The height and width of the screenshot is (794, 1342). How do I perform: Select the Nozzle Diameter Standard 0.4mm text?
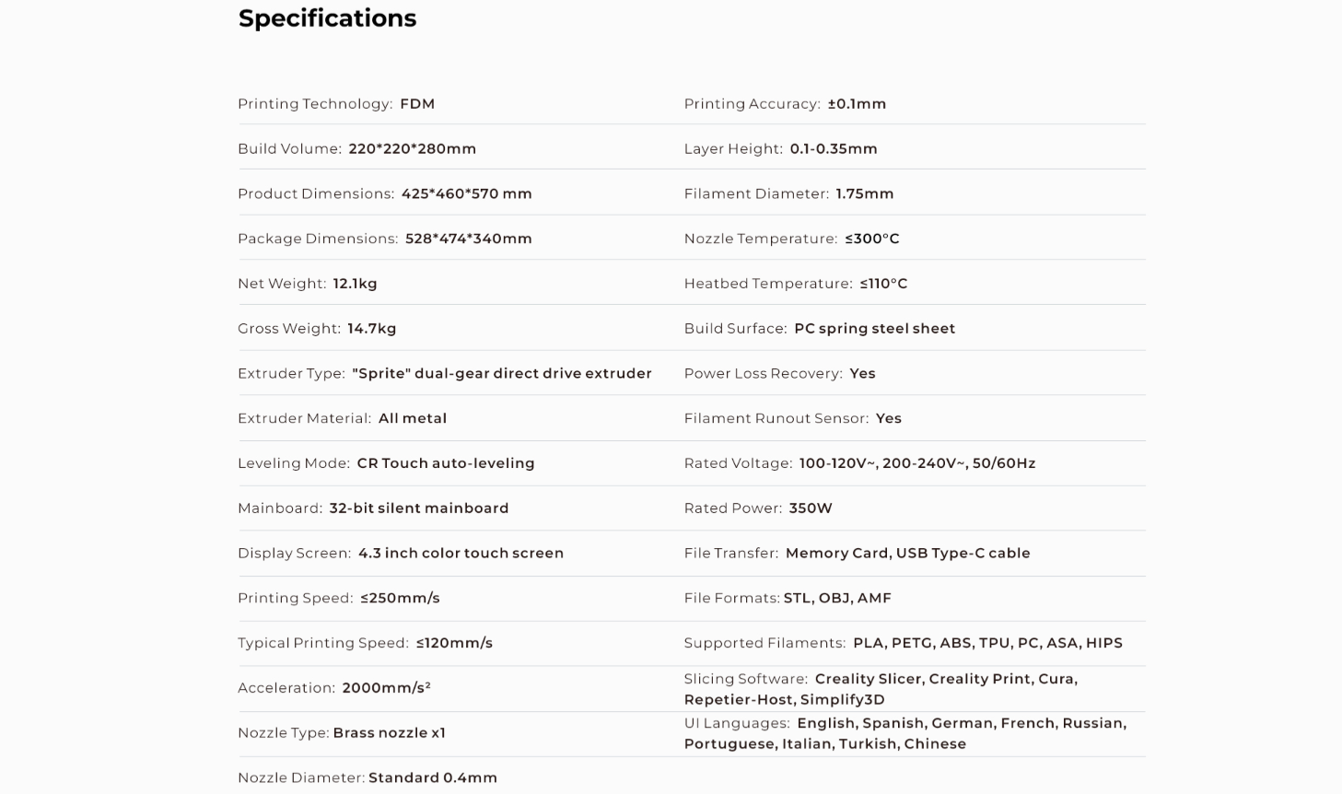[432, 777]
